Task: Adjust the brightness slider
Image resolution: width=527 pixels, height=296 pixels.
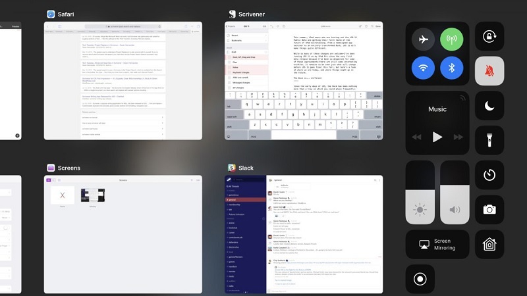Action: [x=420, y=191]
